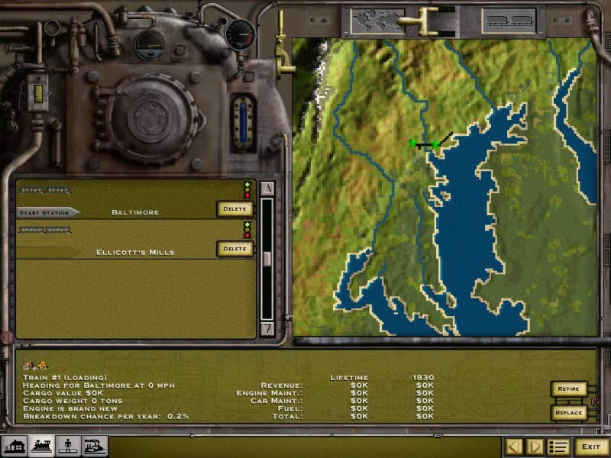Click the 'Cargo value $0K' line
Image resolution: width=611 pixels, height=458 pixels.
click(x=63, y=393)
